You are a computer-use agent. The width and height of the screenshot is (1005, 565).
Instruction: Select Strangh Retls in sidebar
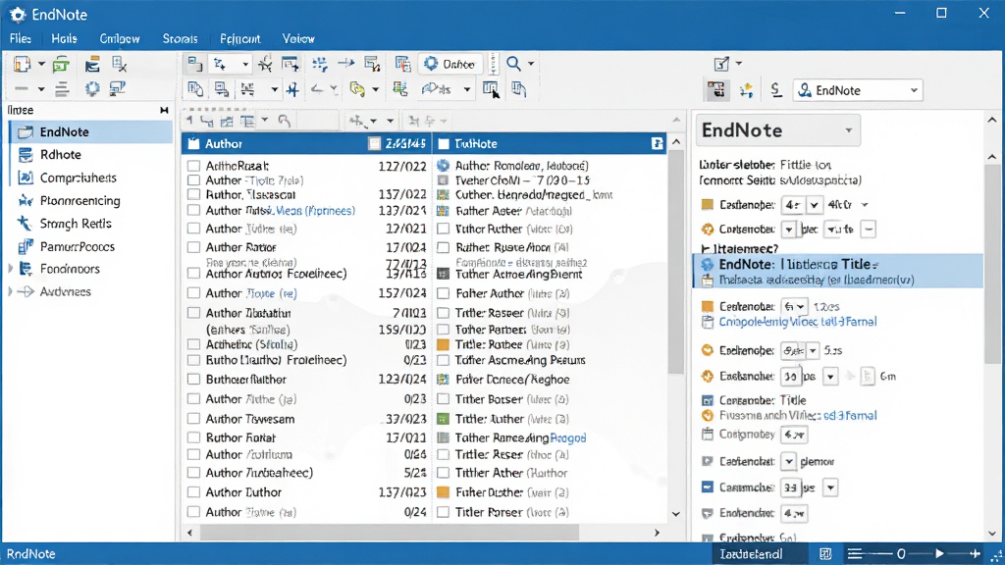tap(76, 224)
